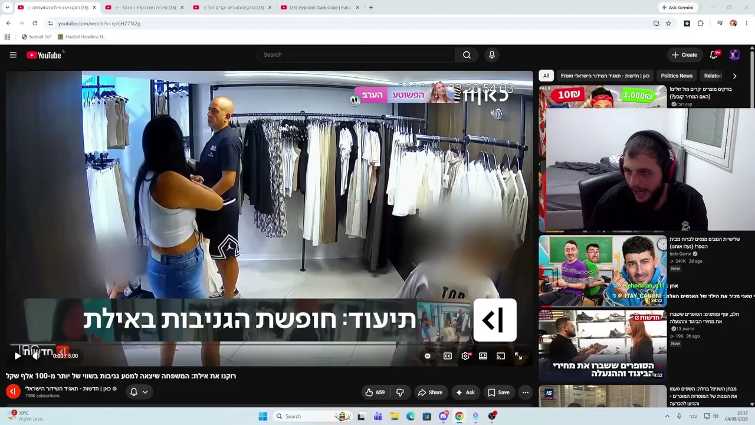Open more actions three-dot menu
755x425 pixels.
(x=526, y=393)
